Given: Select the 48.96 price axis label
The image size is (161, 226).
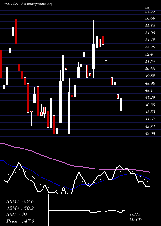Looking at the screenshot, I should coord(150,83).
